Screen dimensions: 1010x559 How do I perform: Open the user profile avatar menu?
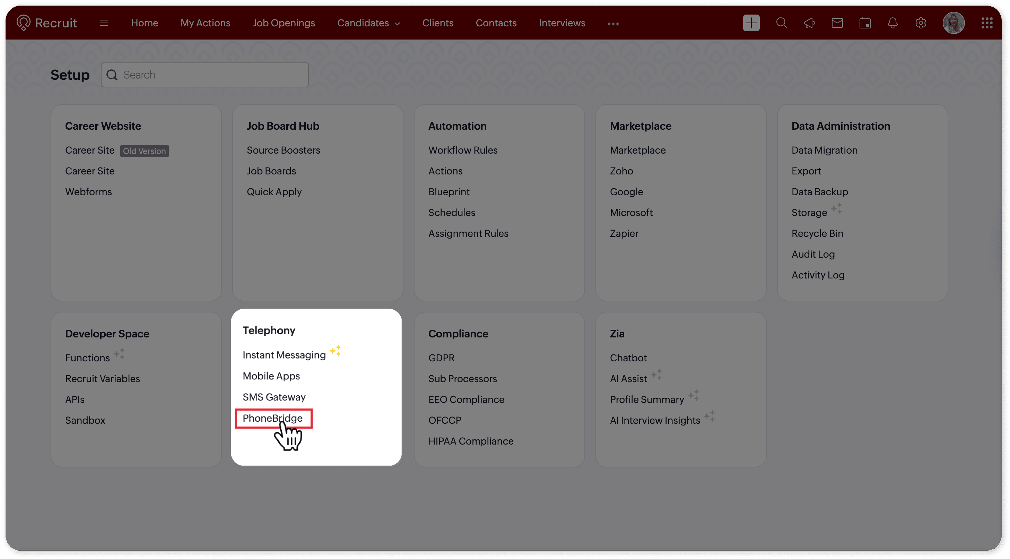click(x=953, y=23)
